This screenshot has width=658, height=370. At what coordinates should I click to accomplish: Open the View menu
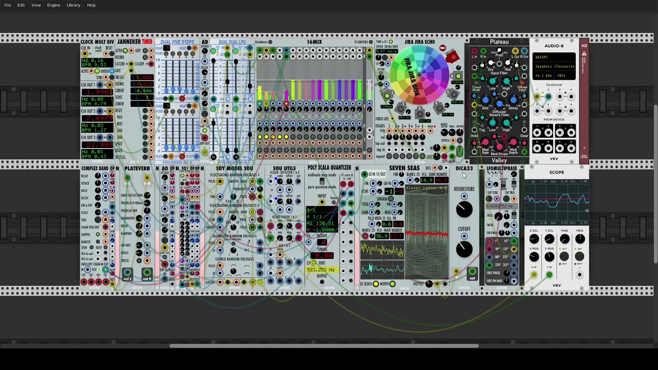[x=36, y=5]
